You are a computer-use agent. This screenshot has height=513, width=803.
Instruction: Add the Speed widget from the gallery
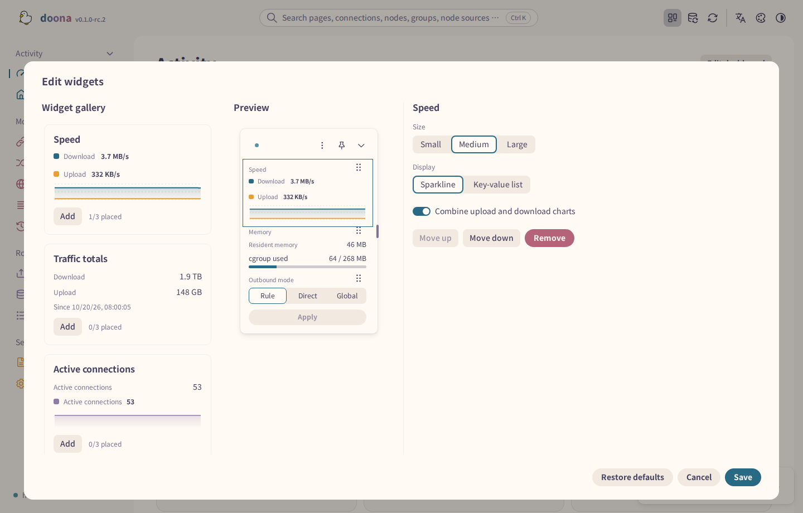pyautogui.click(x=67, y=216)
